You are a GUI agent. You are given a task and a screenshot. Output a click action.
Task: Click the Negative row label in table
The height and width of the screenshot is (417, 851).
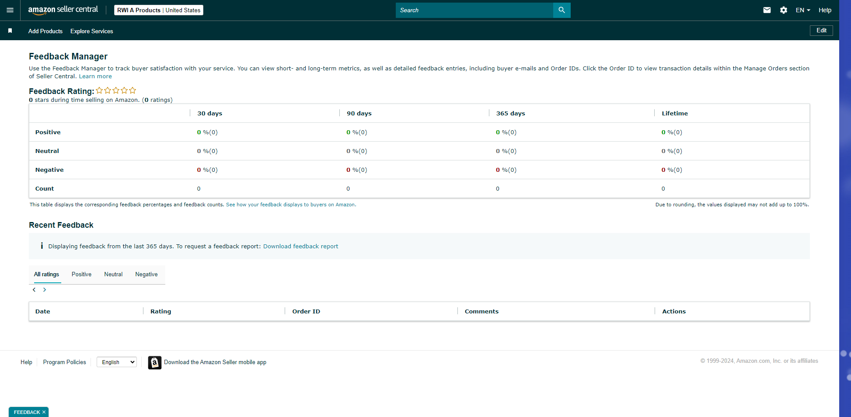(x=49, y=170)
